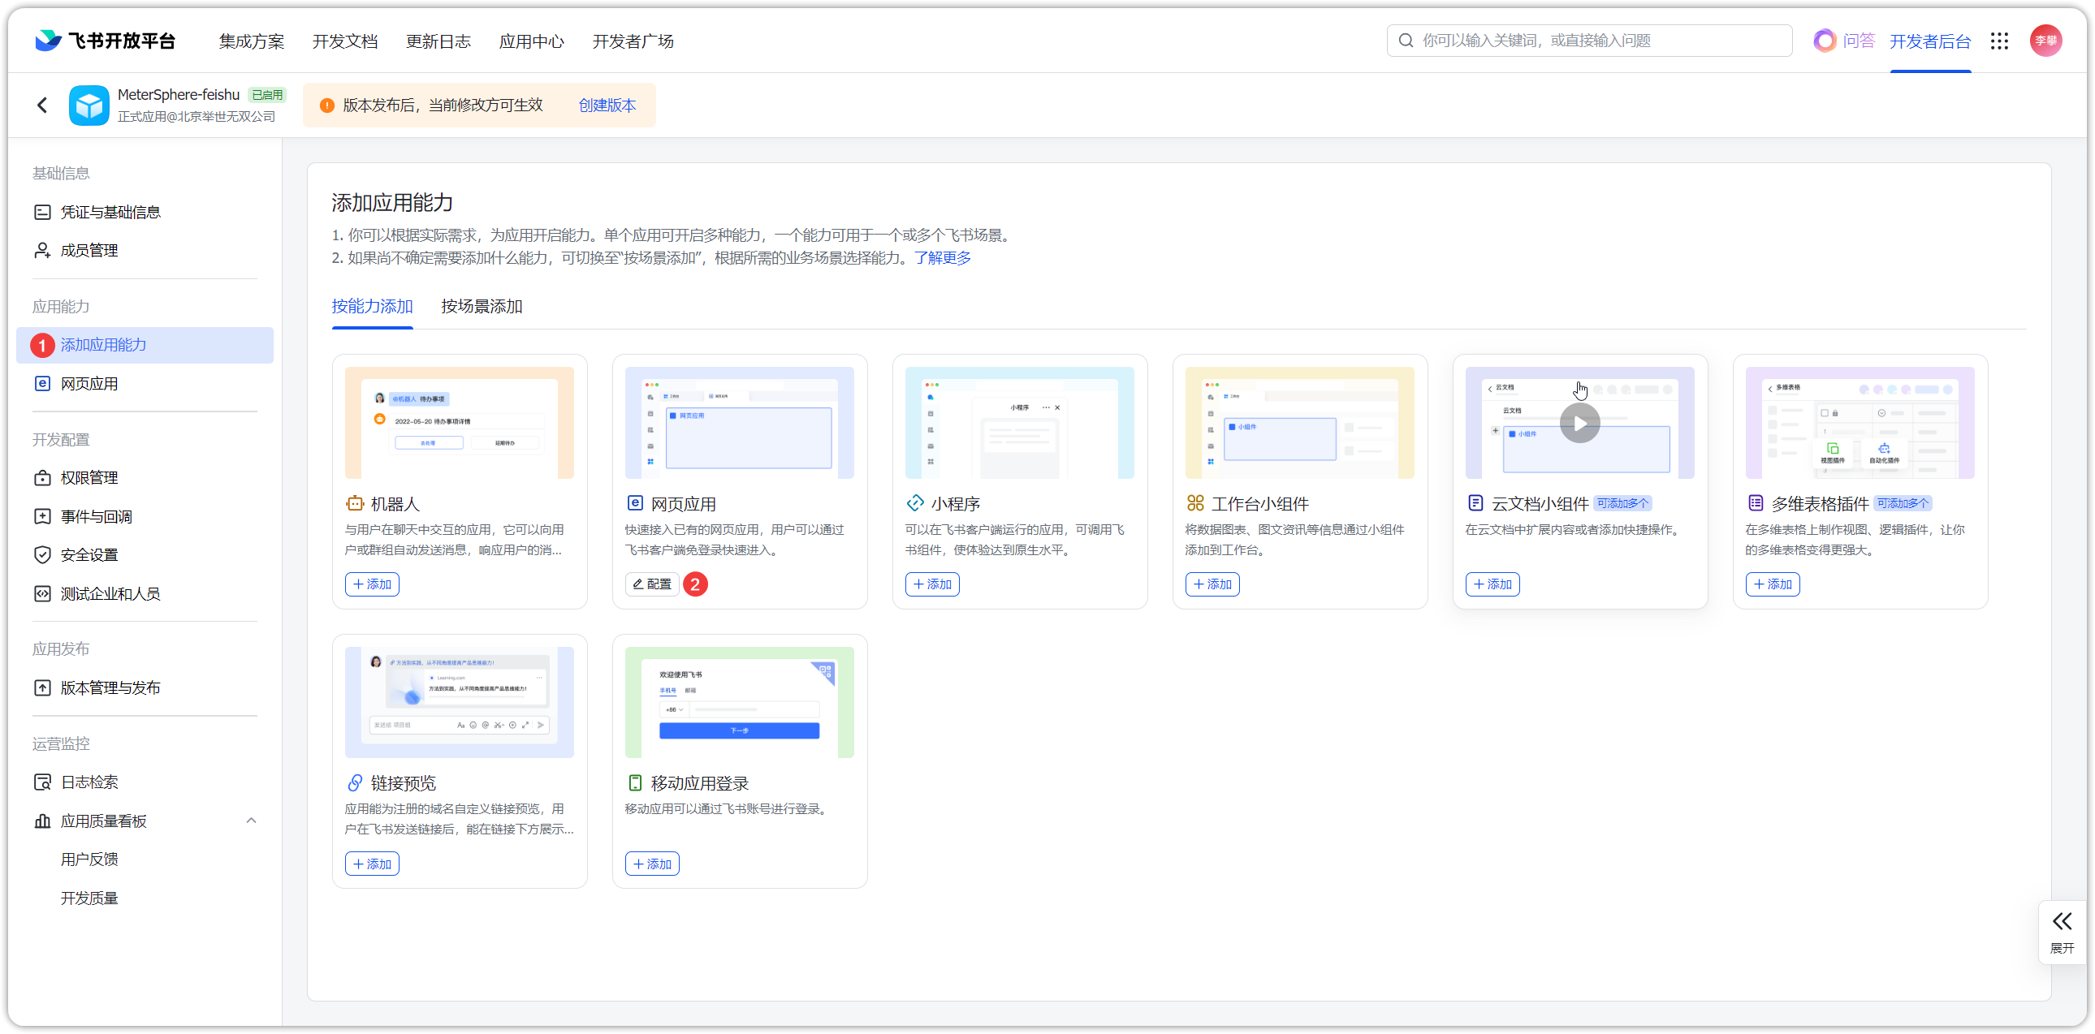Click the 展开 double-arrow panel expander
The height and width of the screenshot is (1034, 2095).
tap(2062, 932)
